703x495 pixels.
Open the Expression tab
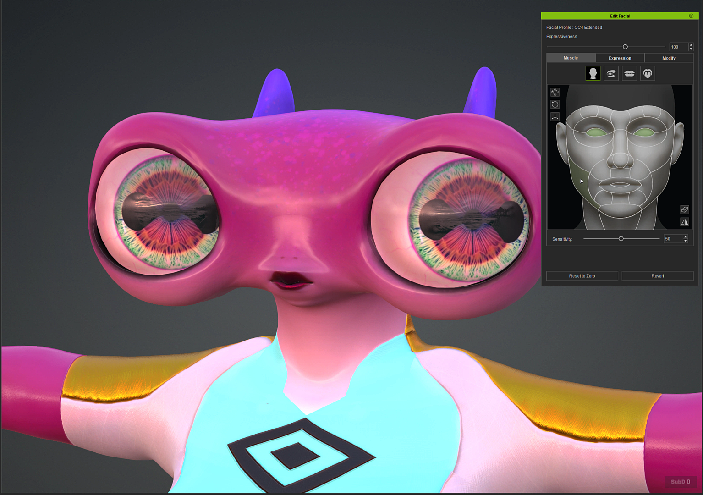pyautogui.click(x=620, y=58)
